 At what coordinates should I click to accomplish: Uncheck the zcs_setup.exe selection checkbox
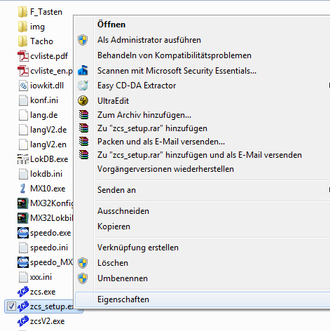click(11, 306)
